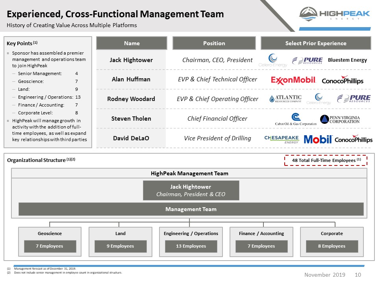Click the "HighPeak Management Team" header
The width and height of the screenshot is (378, 283).
189,173
